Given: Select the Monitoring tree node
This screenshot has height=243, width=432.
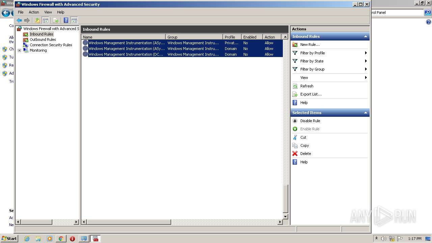Looking at the screenshot, I should pyautogui.click(x=38, y=50).
